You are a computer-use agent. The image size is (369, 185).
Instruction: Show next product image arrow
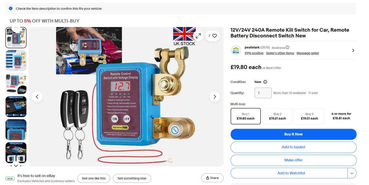[x=215, y=97]
